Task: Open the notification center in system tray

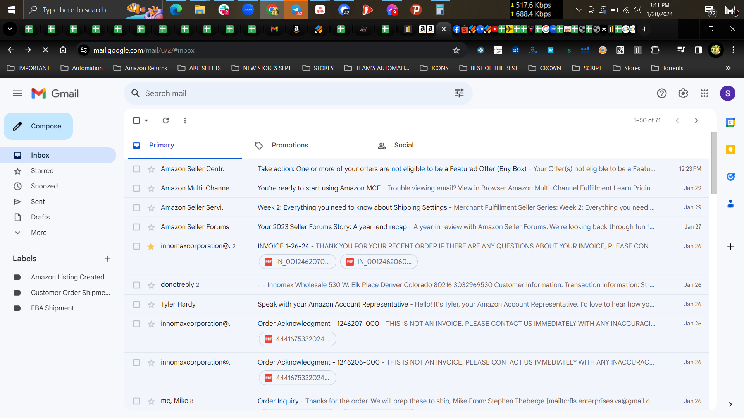Action: click(710, 10)
